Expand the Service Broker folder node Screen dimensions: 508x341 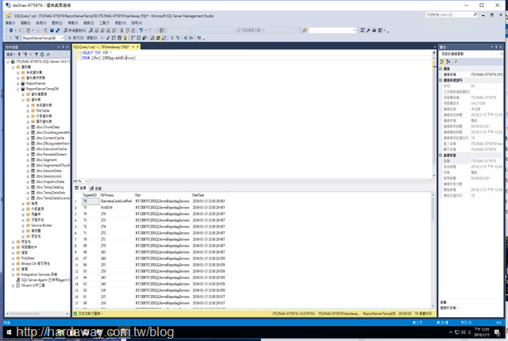23,225
